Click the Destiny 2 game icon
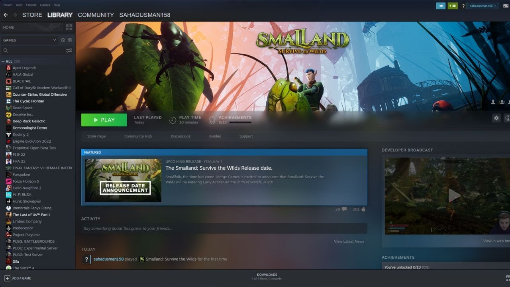The width and height of the screenshot is (510, 287). coord(8,135)
